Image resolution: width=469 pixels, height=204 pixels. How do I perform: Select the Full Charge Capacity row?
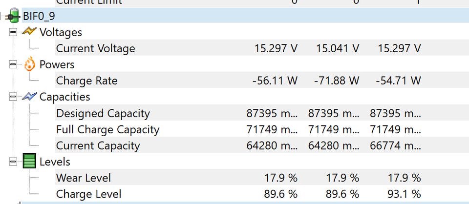(107, 129)
